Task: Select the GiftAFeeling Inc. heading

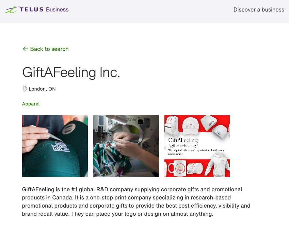Action: pos(71,73)
